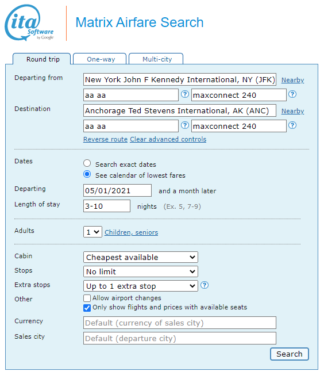Switch to the One-way tab

coord(100,59)
